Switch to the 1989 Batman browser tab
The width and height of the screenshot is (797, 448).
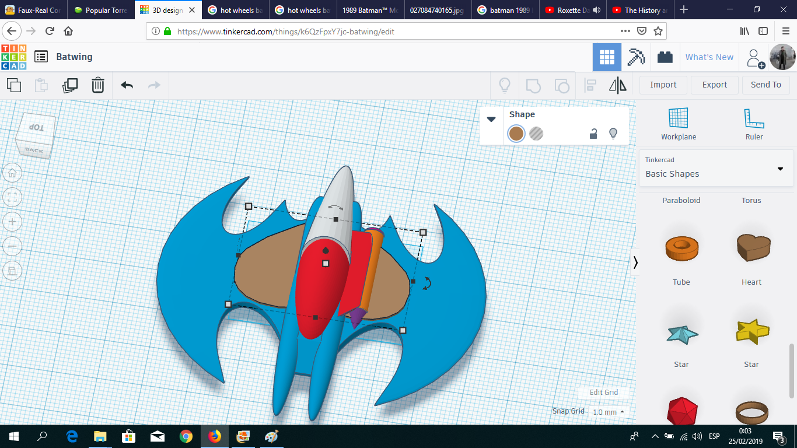[370, 10]
